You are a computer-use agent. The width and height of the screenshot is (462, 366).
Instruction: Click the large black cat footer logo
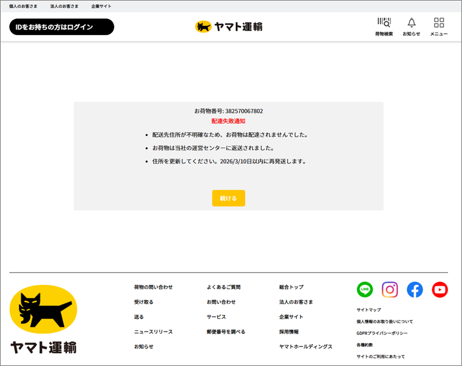pyautogui.click(x=43, y=319)
